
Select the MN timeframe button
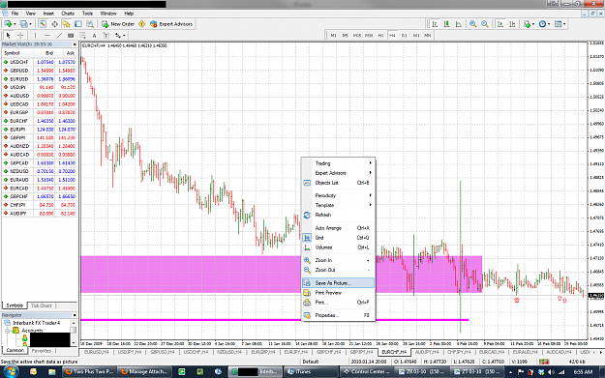(x=428, y=36)
